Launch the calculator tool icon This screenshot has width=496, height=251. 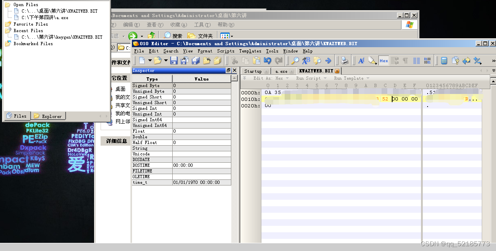pyautogui.click(x=443, y=60)
